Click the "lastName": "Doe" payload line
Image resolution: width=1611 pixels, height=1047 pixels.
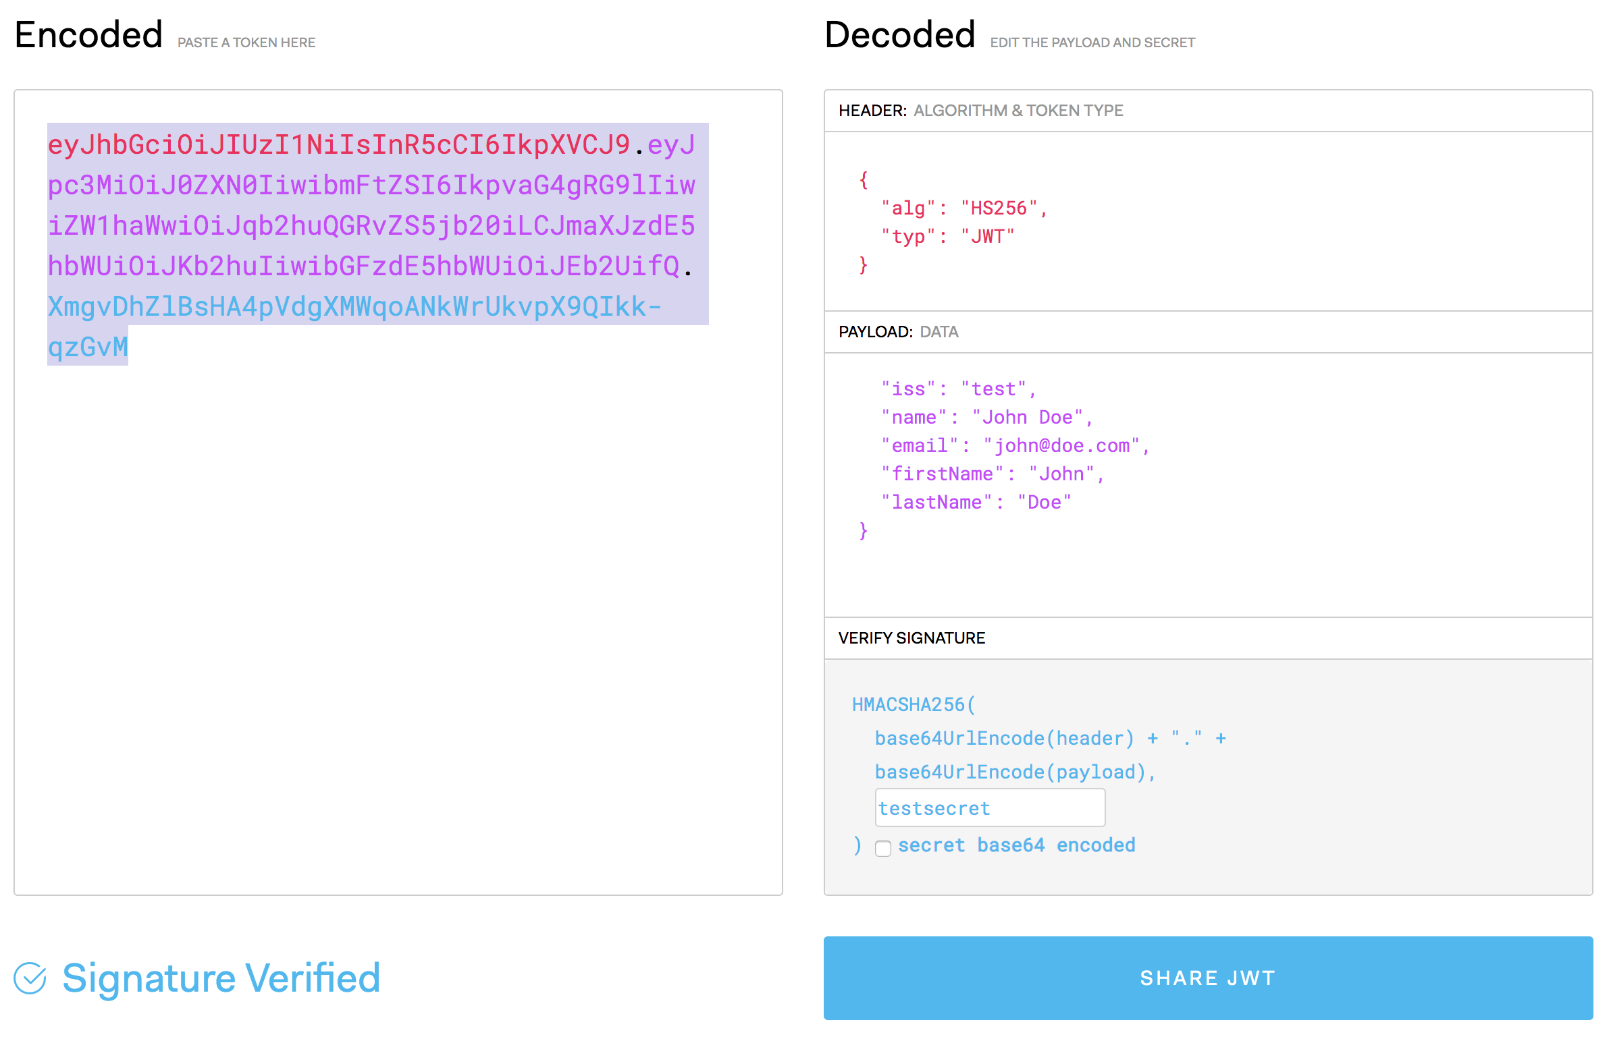pyautogui.click(x=976, y=503)
